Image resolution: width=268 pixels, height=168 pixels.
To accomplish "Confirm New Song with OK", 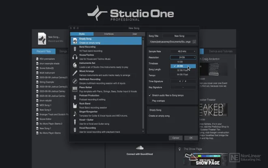I will (x=191, y=138).
